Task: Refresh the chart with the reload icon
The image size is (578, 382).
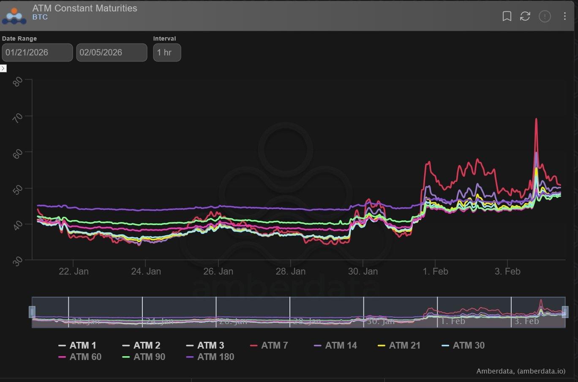Action: click(x=525, y=16)
